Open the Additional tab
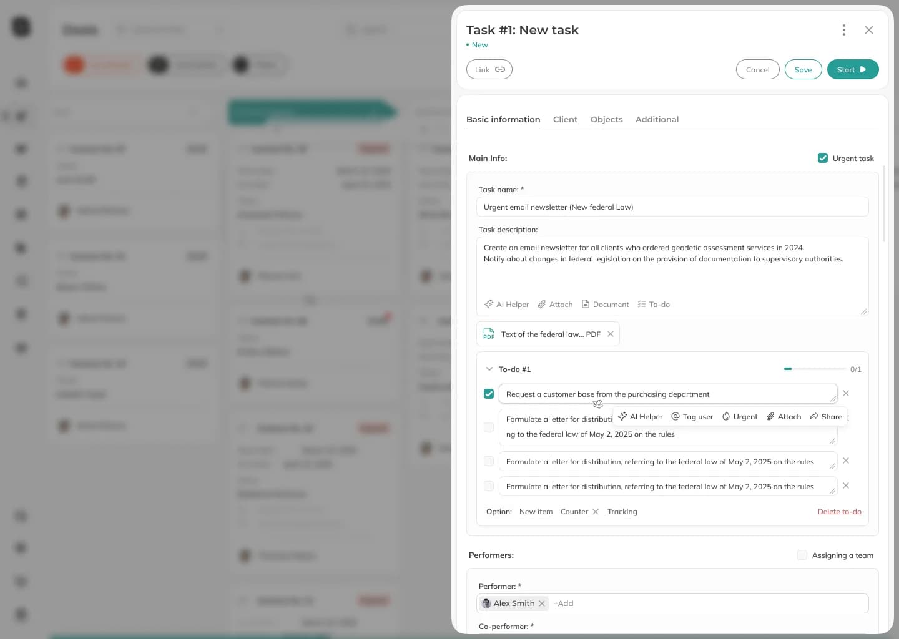This screenshot has width=899, height=639. (657, 119)
